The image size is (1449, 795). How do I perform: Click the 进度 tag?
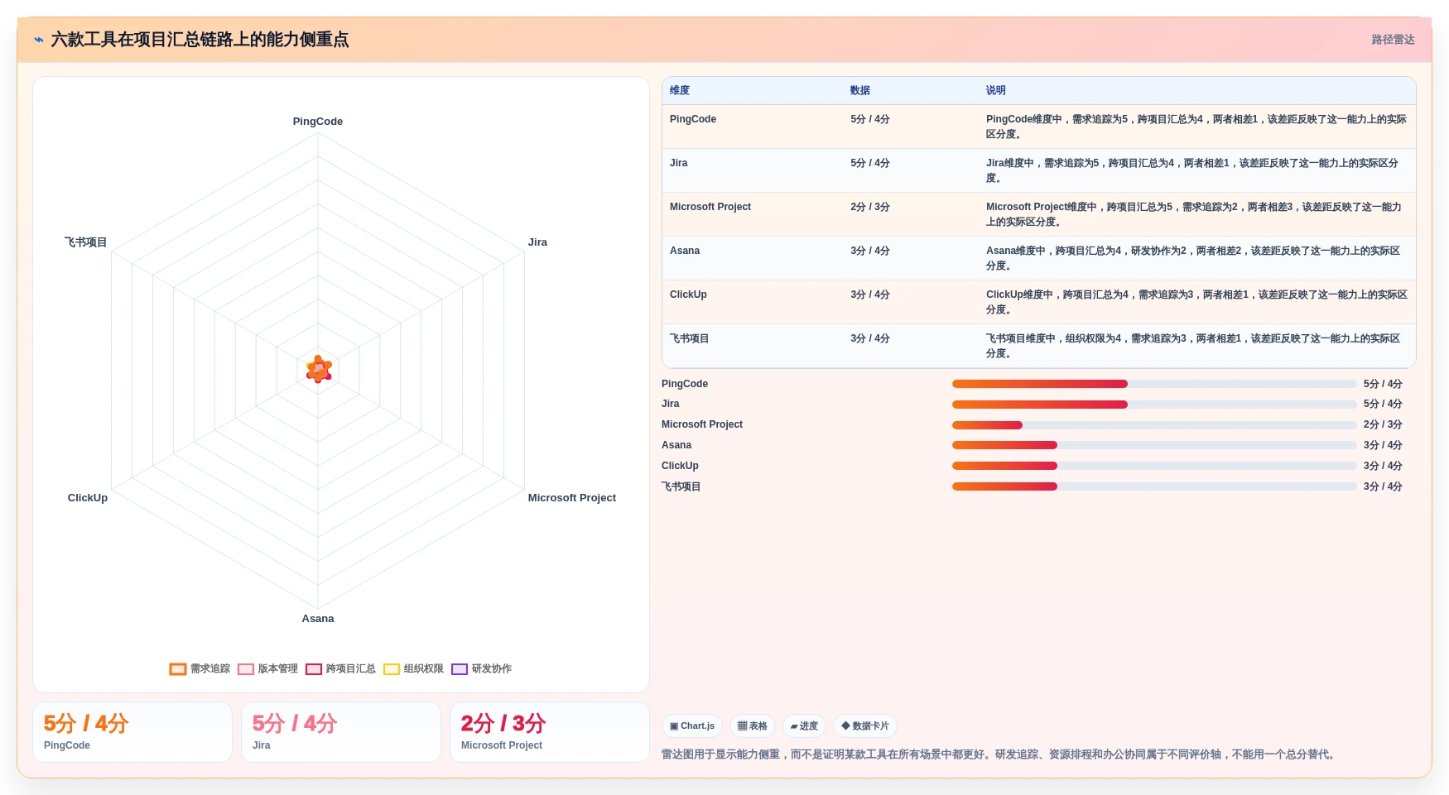(x=804, y=726)
